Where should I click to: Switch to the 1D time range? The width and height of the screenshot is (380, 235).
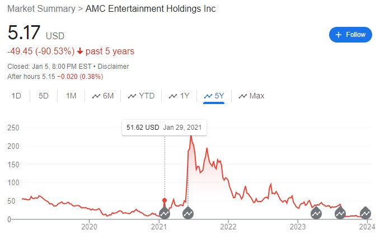click(x=16, y=96)
